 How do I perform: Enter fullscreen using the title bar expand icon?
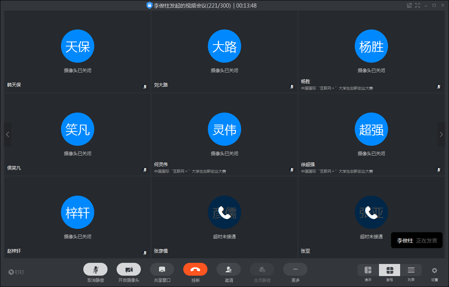tap(418, 5)
